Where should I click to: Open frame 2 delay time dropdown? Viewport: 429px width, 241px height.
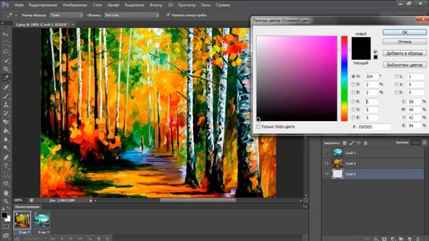48,232
